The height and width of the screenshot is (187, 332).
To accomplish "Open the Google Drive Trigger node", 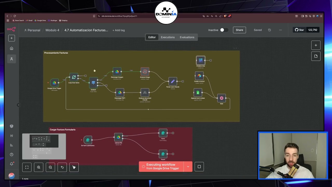I will click(x=54, y=83).
